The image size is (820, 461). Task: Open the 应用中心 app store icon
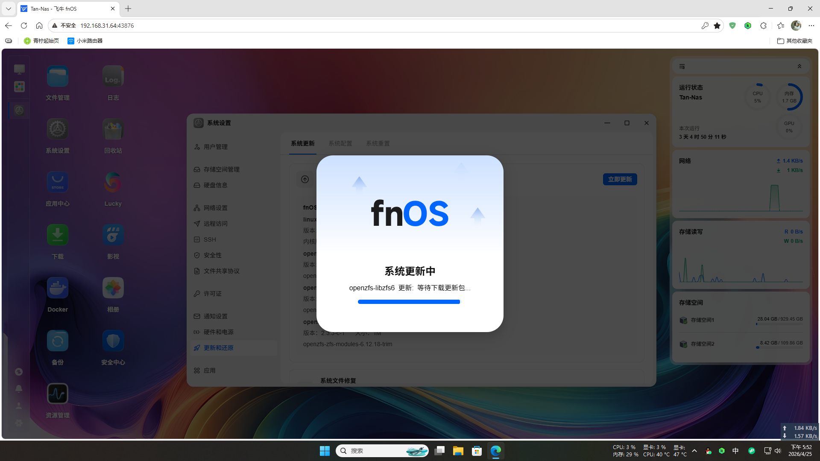click(58, 182)
